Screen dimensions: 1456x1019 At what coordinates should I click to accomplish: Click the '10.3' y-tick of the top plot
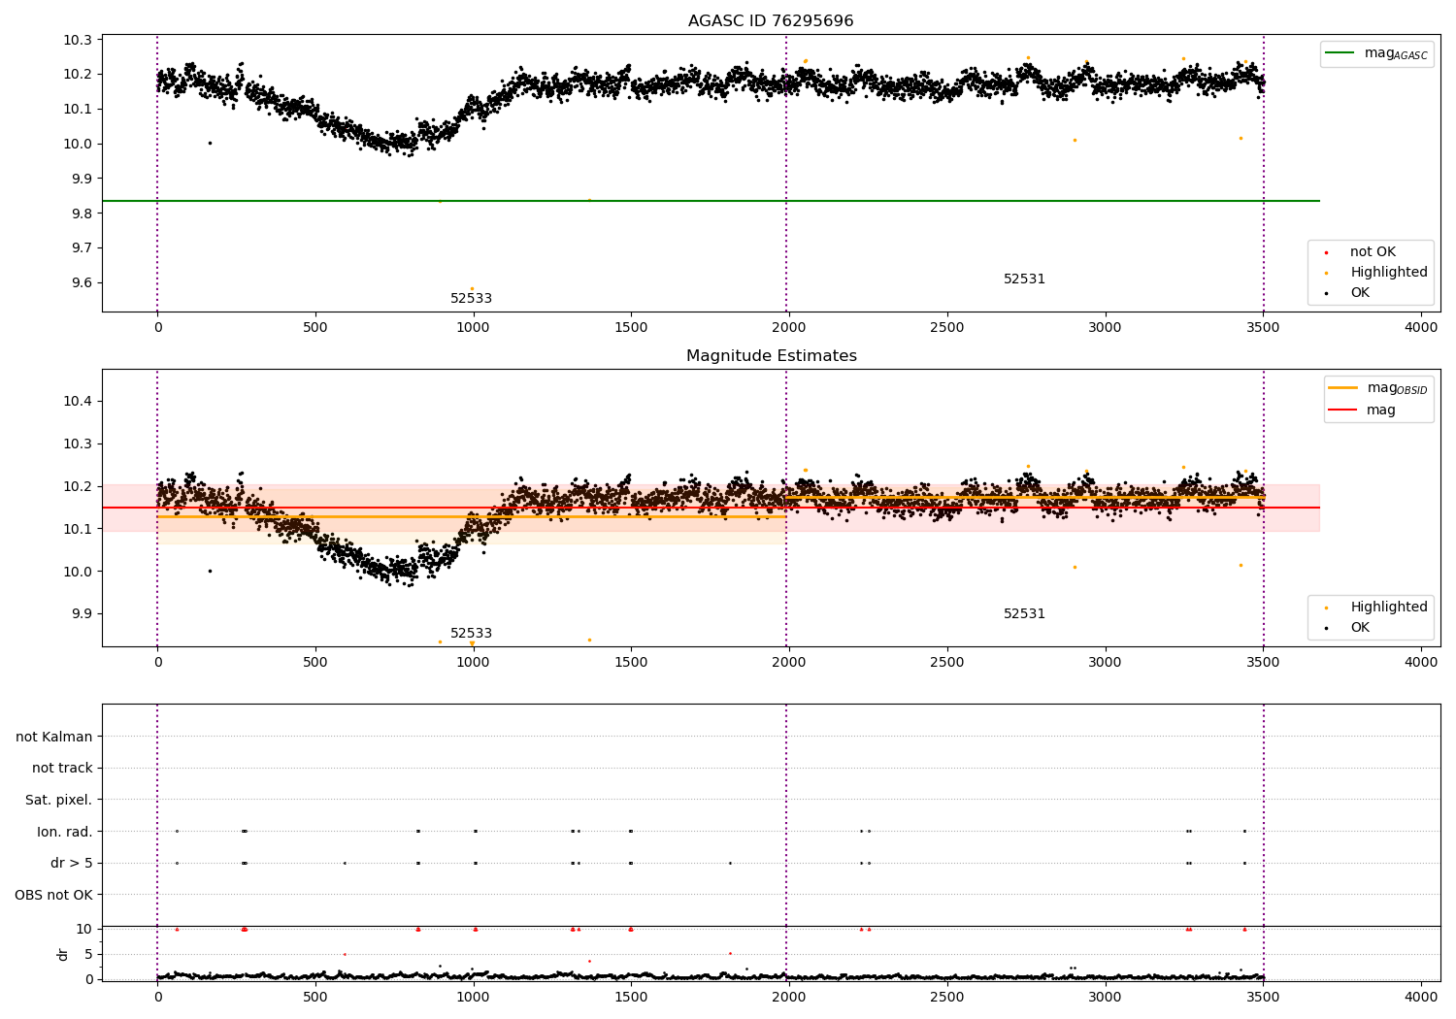(x=77, y=40)
